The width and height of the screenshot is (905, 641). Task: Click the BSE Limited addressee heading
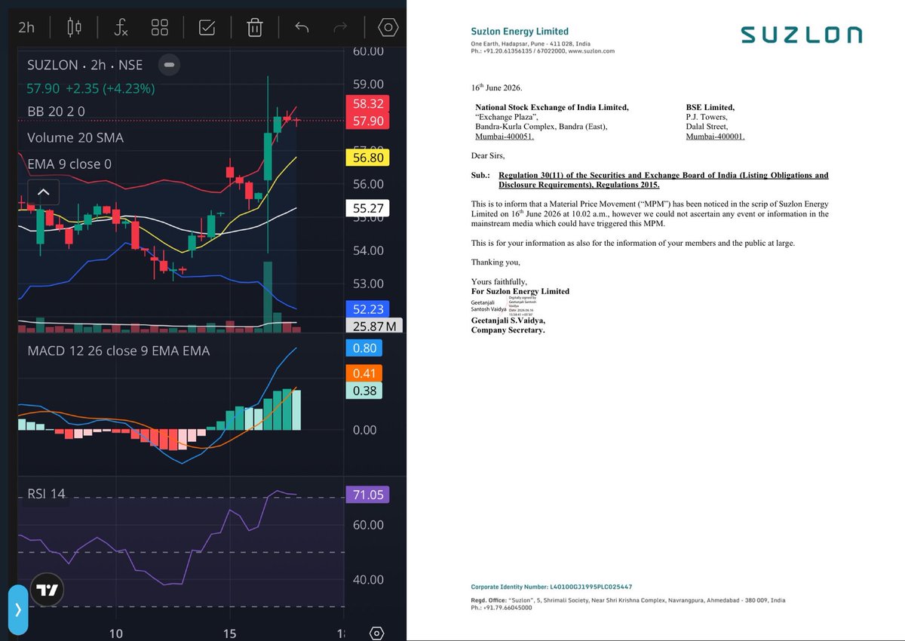click(x=710, y=108)
